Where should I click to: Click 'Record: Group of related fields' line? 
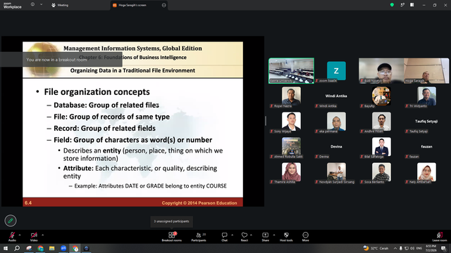[x=105, y=128]
